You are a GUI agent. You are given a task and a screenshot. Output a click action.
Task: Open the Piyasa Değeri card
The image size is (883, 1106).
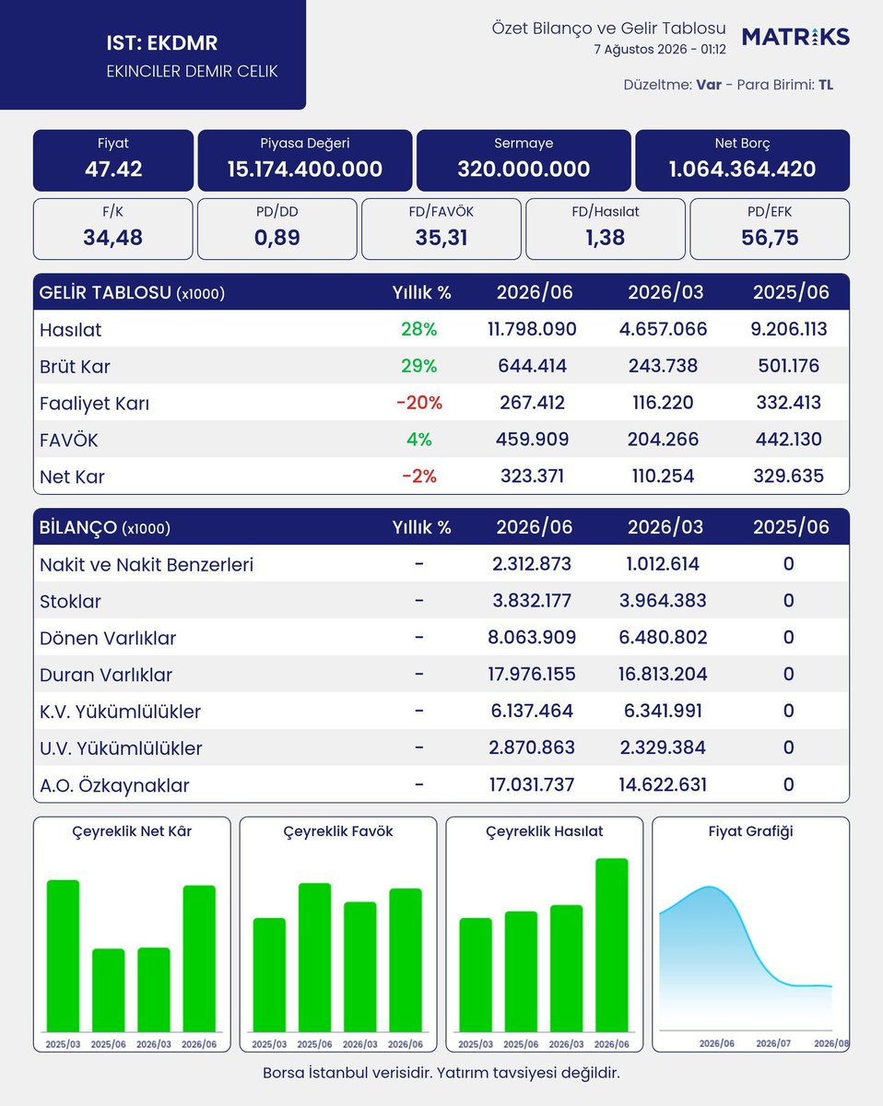coord(305,160)
